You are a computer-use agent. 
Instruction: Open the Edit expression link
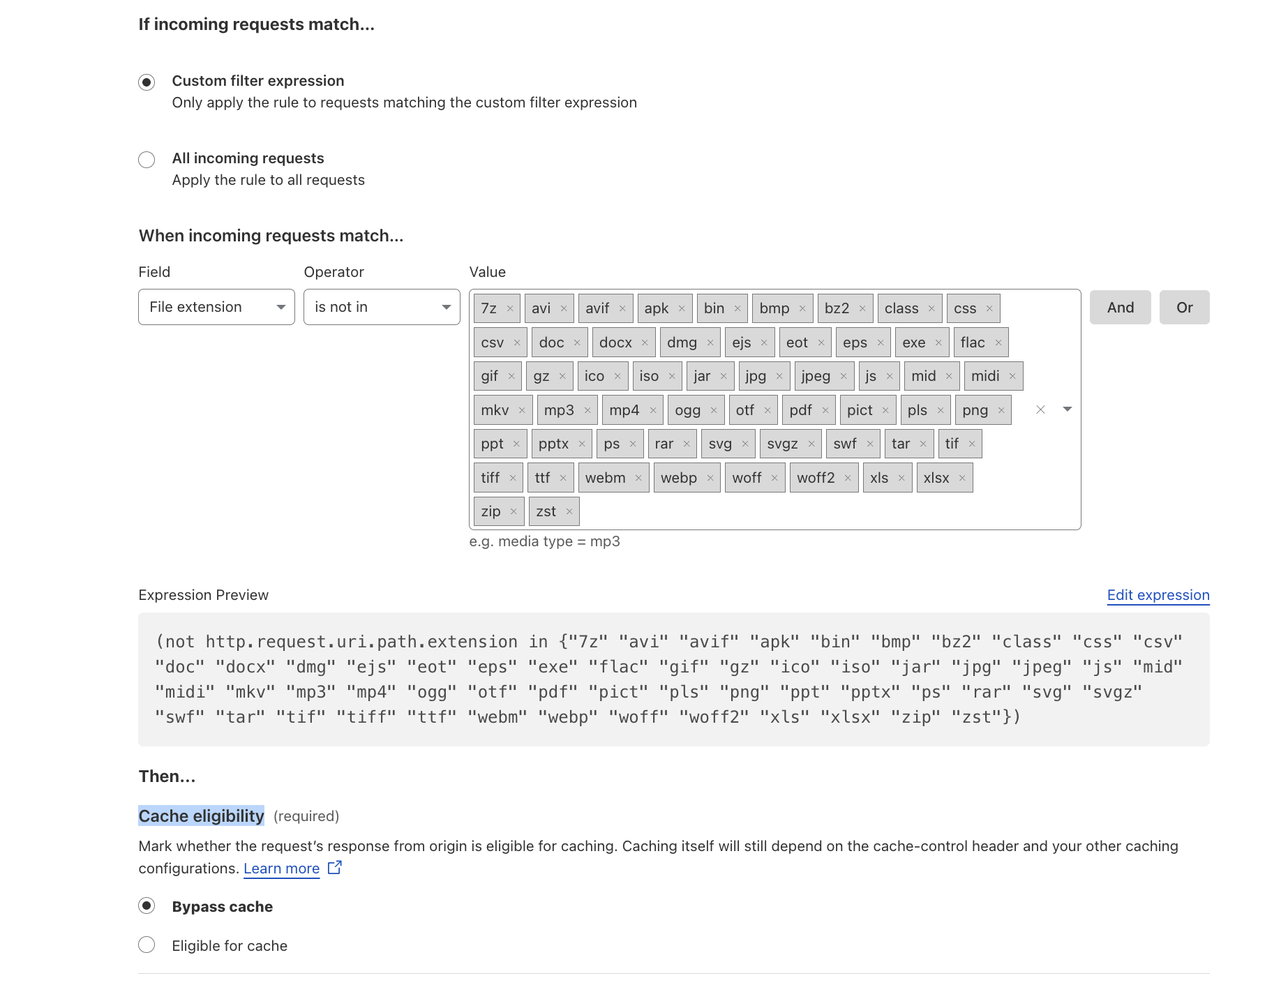[x=1158, y=595]
